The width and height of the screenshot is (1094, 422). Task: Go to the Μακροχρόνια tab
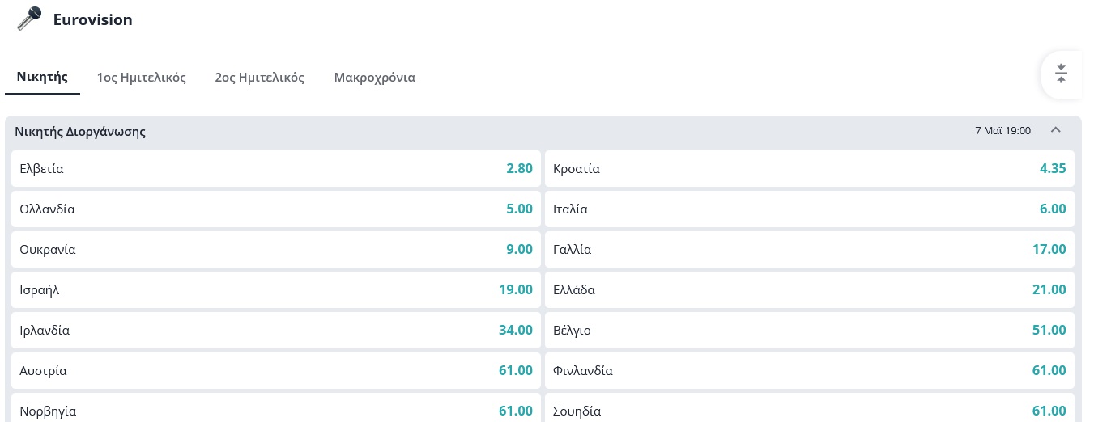[x=375, y=78]
